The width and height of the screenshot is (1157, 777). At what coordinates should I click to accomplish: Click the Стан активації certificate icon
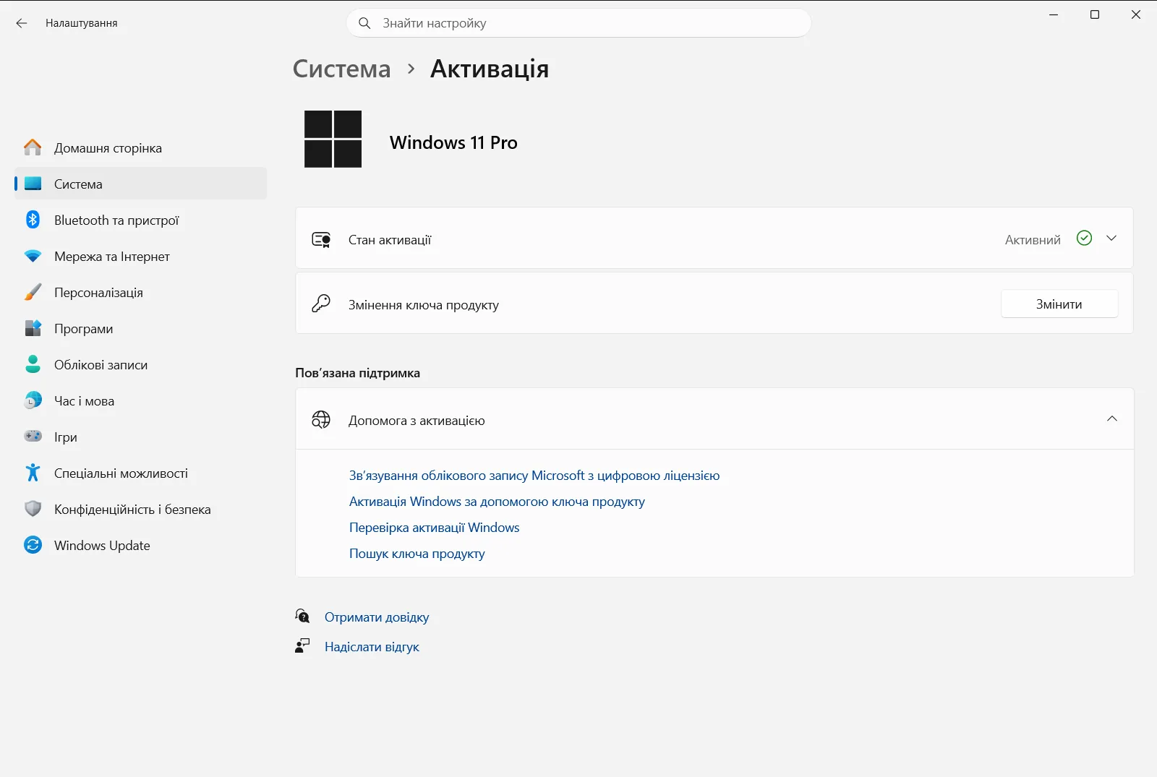point(321,239)
